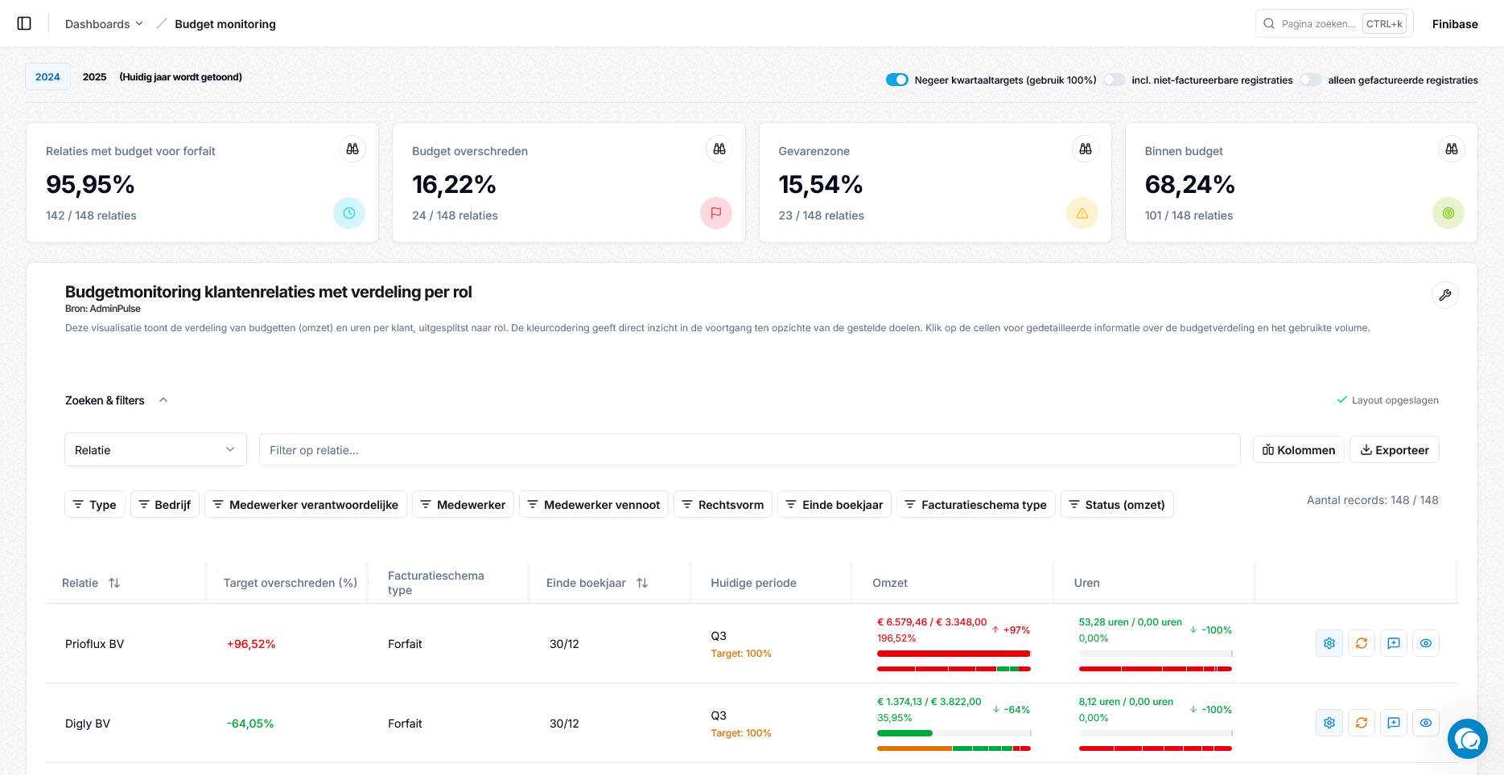
Task: Click the Filter op relatie input field
Action: (748, 450)
